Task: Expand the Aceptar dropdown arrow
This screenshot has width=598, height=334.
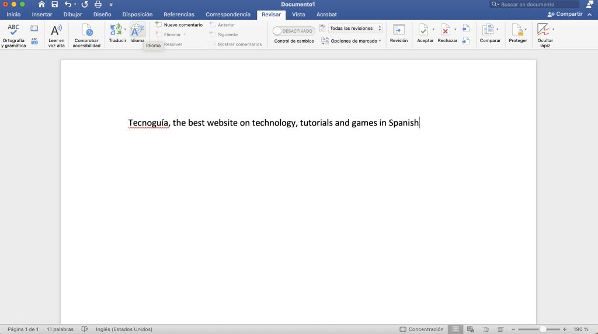Action: pos(433,29)
